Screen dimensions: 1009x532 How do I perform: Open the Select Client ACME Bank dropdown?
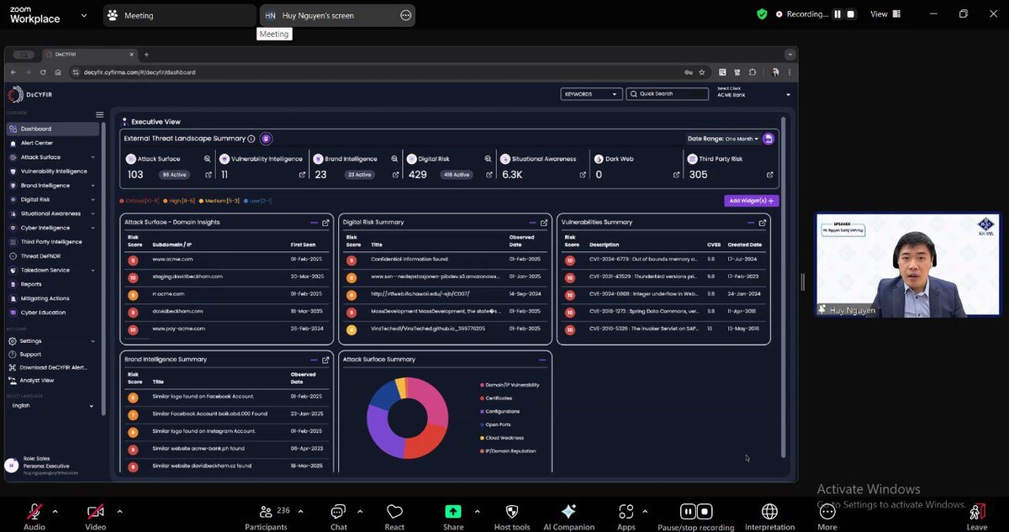click(754, 93)
